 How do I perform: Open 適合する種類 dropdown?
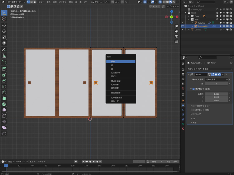coord(217,79)
